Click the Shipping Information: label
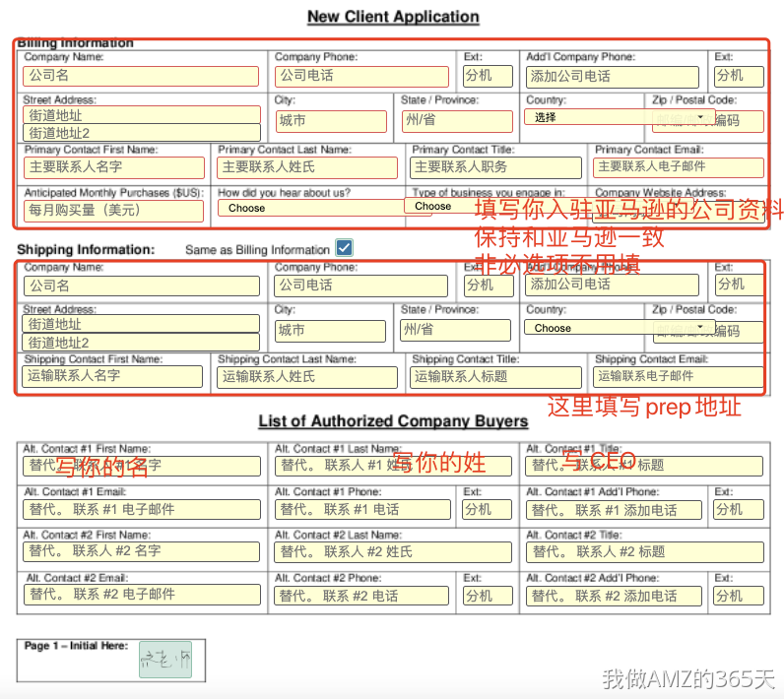 point(86,249)
